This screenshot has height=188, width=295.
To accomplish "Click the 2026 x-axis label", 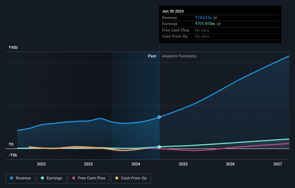I will 230,164.
